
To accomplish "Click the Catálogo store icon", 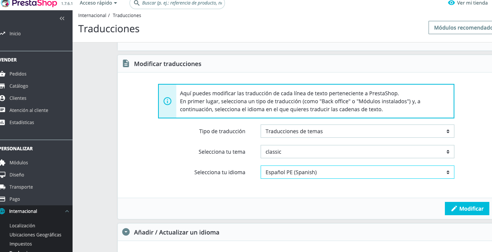I will [x=2, y=86].
